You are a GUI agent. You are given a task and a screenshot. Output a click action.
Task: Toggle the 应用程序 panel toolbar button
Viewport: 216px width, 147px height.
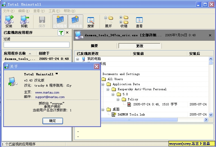(60, 21)
